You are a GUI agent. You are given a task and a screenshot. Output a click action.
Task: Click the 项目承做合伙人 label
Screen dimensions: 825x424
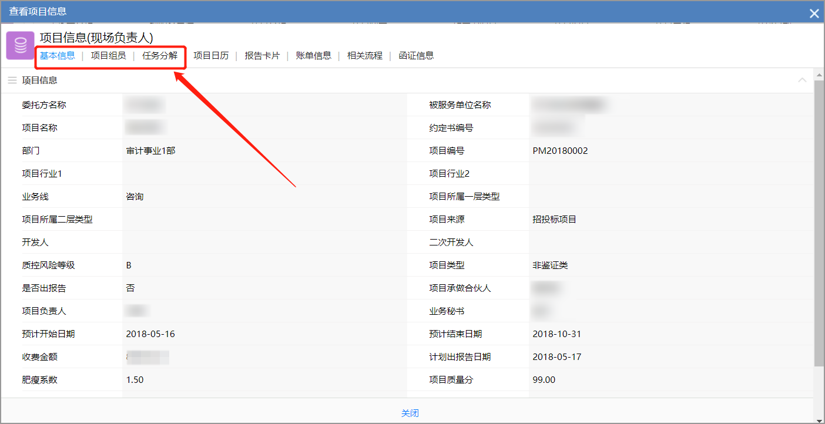pyautogui.click(x=460, y=288)
